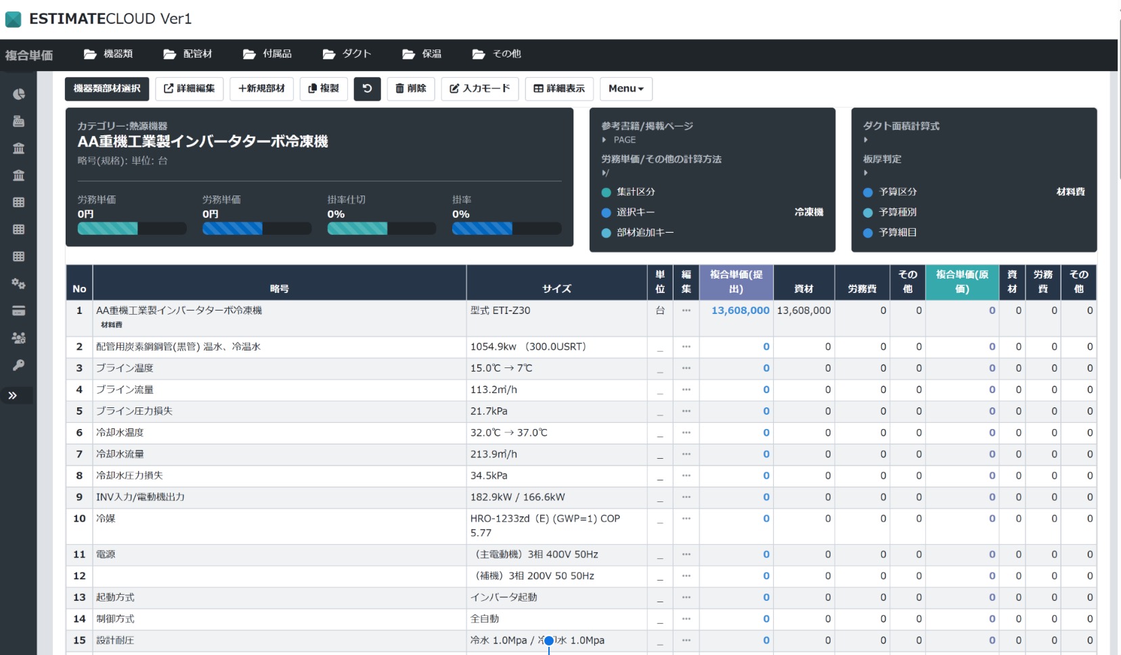
Task: Open edit dots for 冷却水流量 row
Action: [686, 454]
